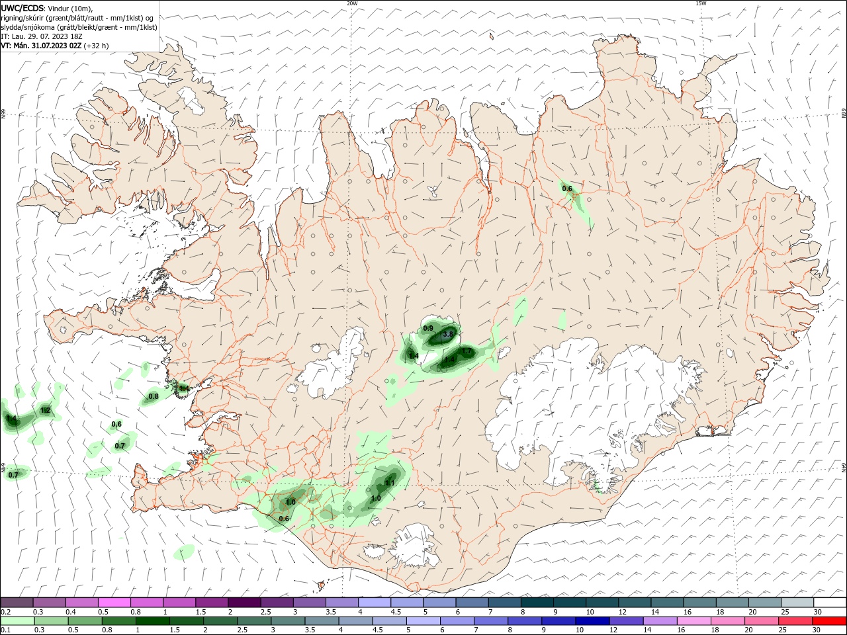Click the 20W longitude label
Viewport: 847px width, 635px height.
352,3
